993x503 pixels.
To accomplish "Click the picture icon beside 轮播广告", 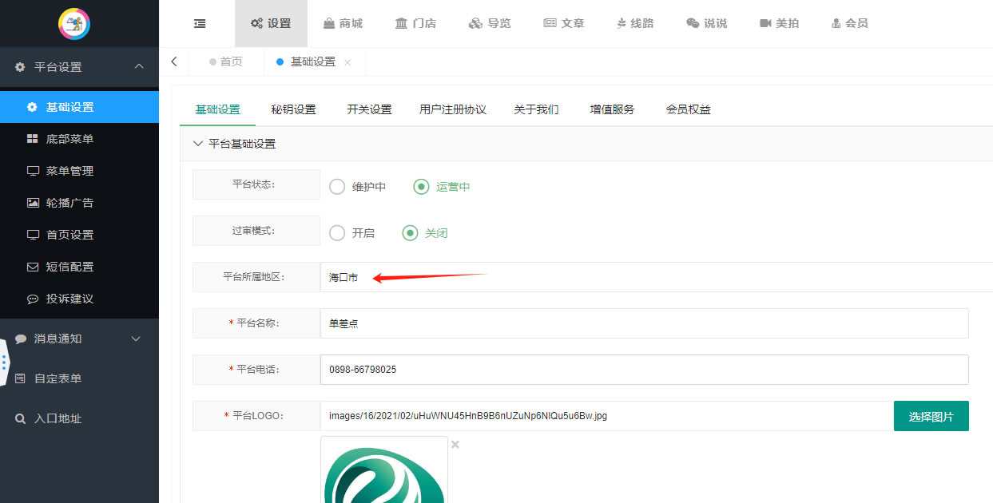I will click(33, 203).
